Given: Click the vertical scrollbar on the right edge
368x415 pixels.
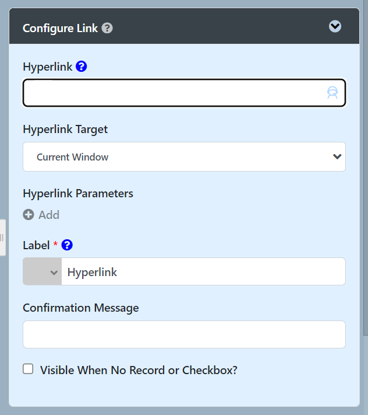Looking at the screenshot, I should pyautogui.click(x=365, y=175).
